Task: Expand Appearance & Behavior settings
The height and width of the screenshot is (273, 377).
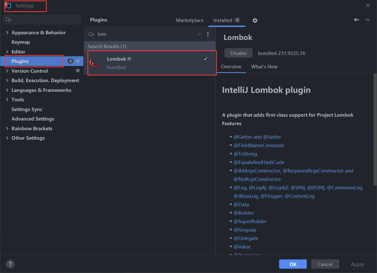Action: tap(7, 32)
